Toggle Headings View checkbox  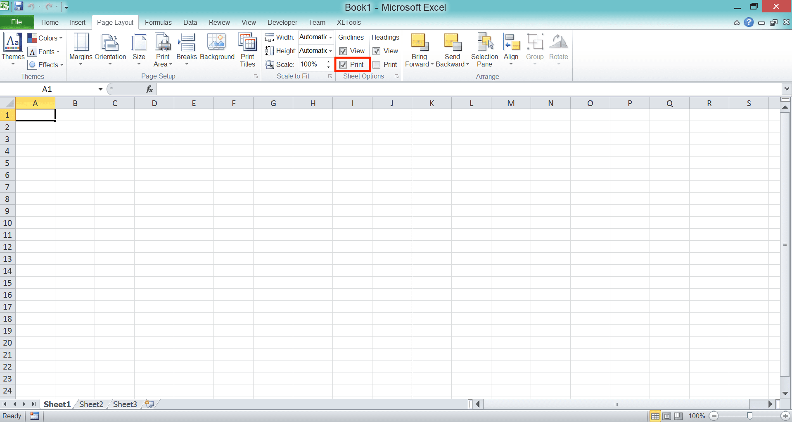377,51
